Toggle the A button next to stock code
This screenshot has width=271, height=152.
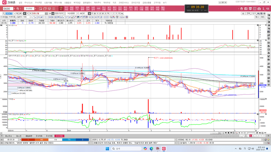(25, 13)
